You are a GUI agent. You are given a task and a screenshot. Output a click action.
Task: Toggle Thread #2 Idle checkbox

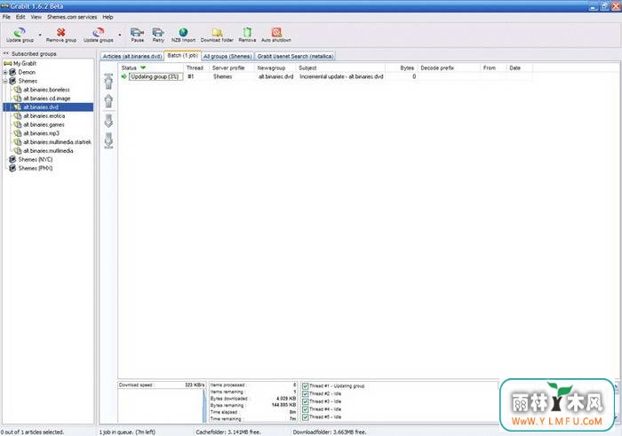coord(305,393)
